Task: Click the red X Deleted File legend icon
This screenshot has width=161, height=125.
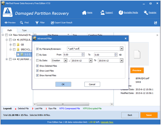Action: click(16, 109)
